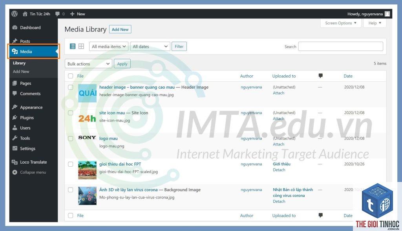402x231 pixels.
Task: Open the gioi thieu dai hoc FPT thumbnail
Action: pos(87,170)
